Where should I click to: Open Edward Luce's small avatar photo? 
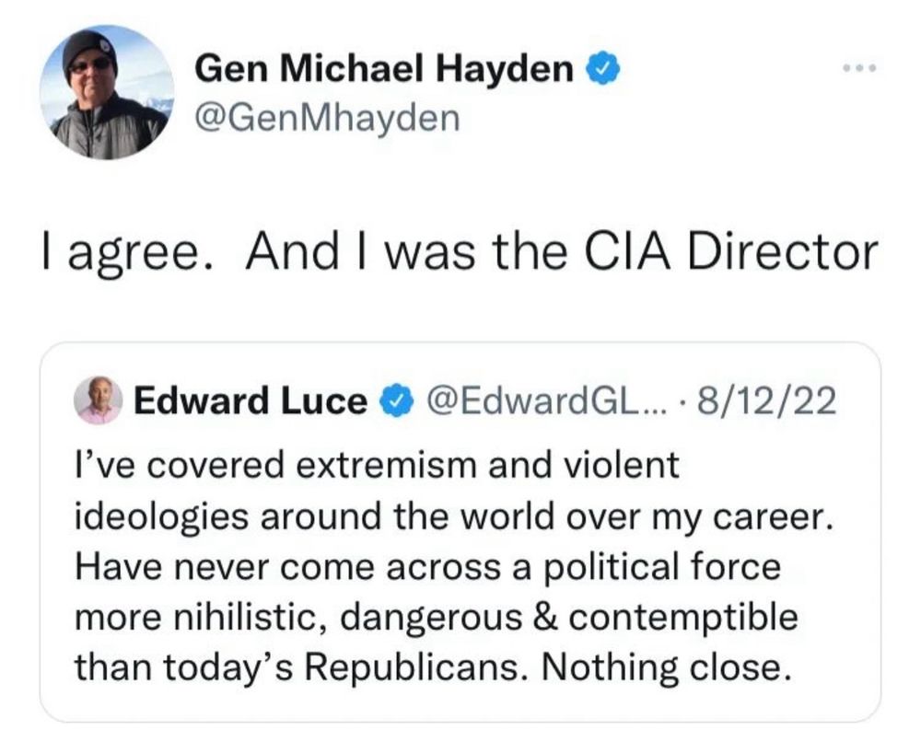[x=98, y=401]
